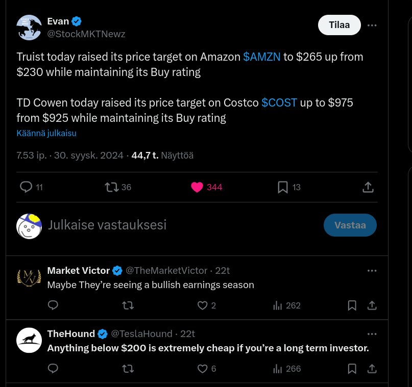Bookmark Evan's main post
This screenshot has height=387, width=412.
(x=283, y=187)
